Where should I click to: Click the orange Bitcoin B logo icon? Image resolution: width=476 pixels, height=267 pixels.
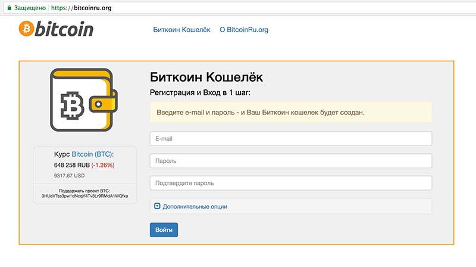click(26, 28)
